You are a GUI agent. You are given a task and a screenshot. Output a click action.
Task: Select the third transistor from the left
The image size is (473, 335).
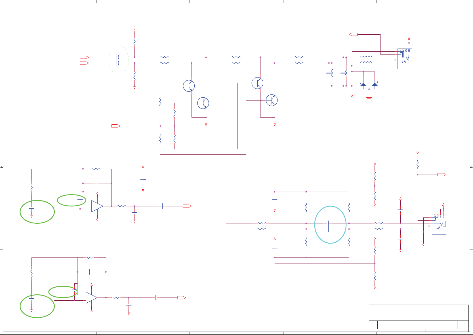click(257, 83)
